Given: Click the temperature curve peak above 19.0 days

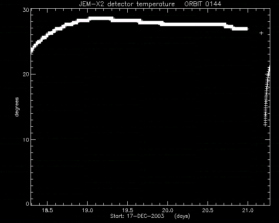Looking at the screenshot, I should (x=101, y=18).
